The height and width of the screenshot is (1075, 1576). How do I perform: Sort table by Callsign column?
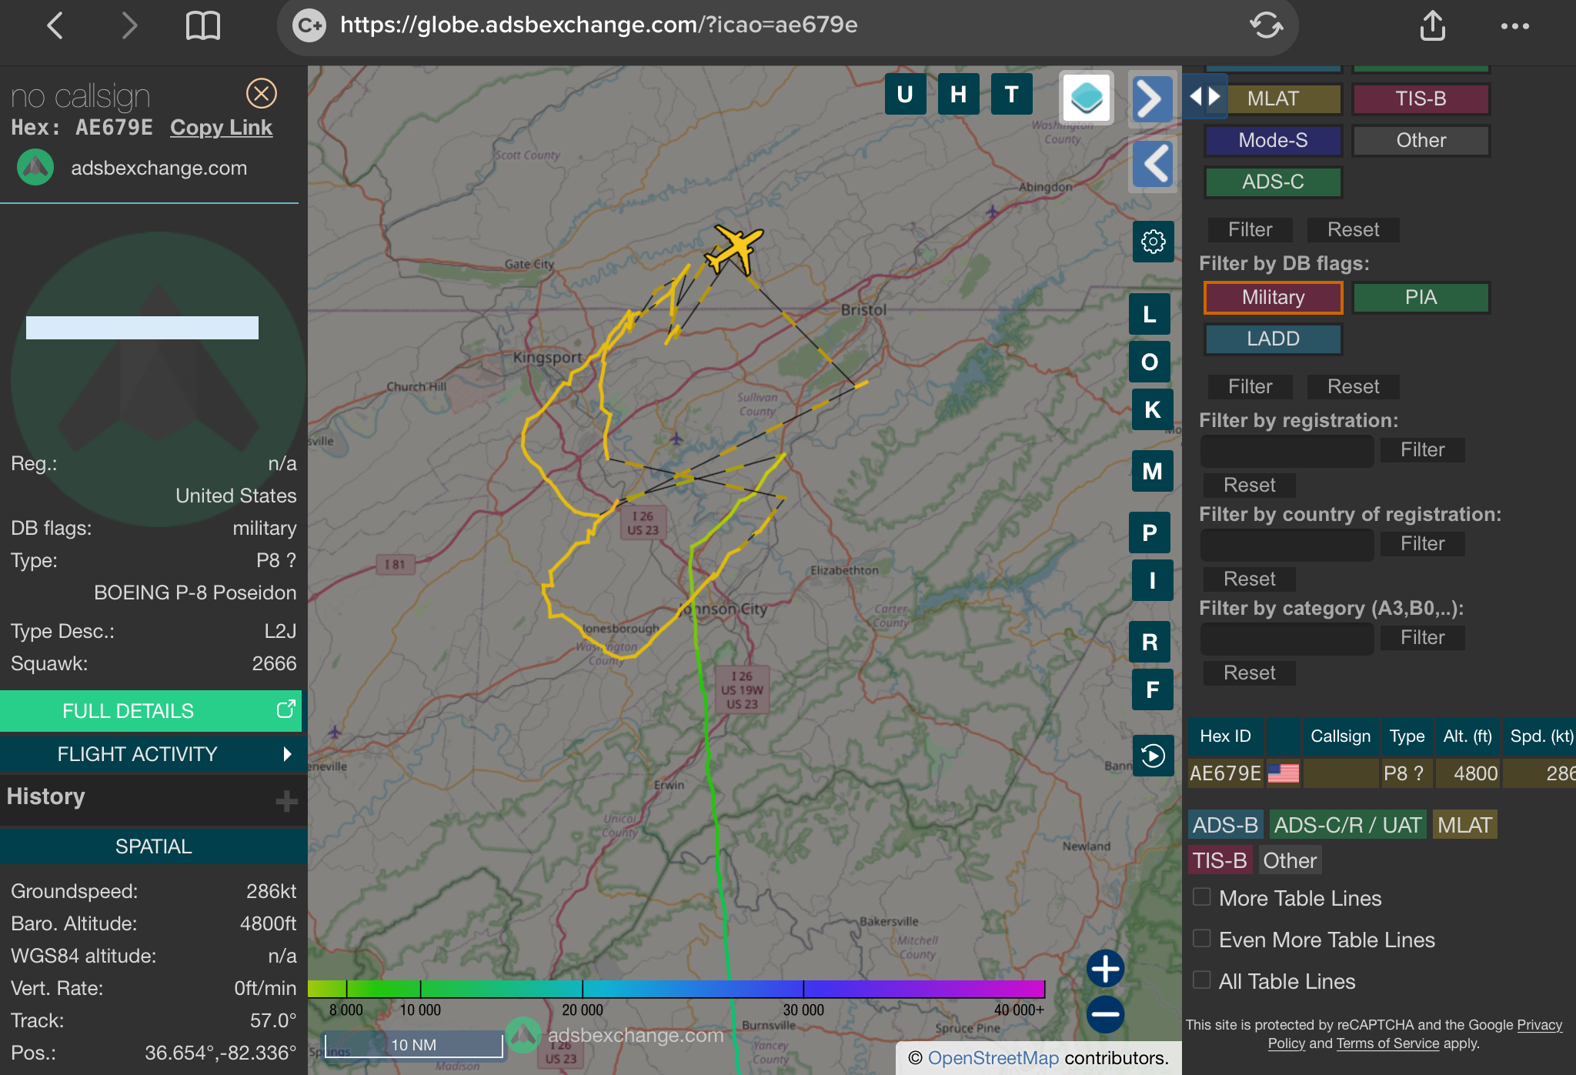click(1341, 736)
